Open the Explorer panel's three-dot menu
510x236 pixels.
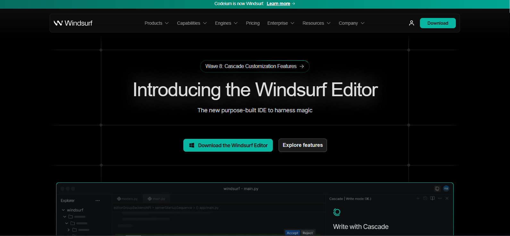pyautogui.click(x=97, y=201)
